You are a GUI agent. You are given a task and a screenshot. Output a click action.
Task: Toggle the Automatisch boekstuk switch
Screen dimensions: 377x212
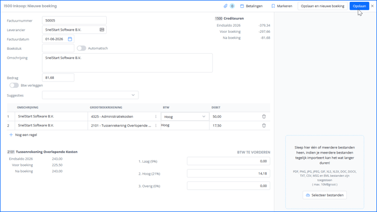(82, 48)
